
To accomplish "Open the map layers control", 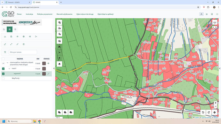I will [215, 22].
